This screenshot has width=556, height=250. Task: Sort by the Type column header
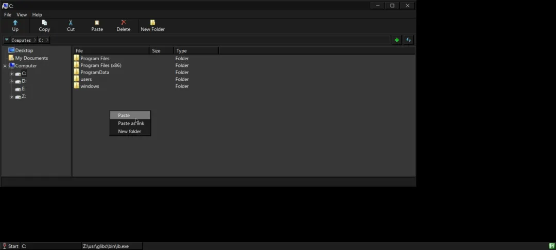point(196,50)
